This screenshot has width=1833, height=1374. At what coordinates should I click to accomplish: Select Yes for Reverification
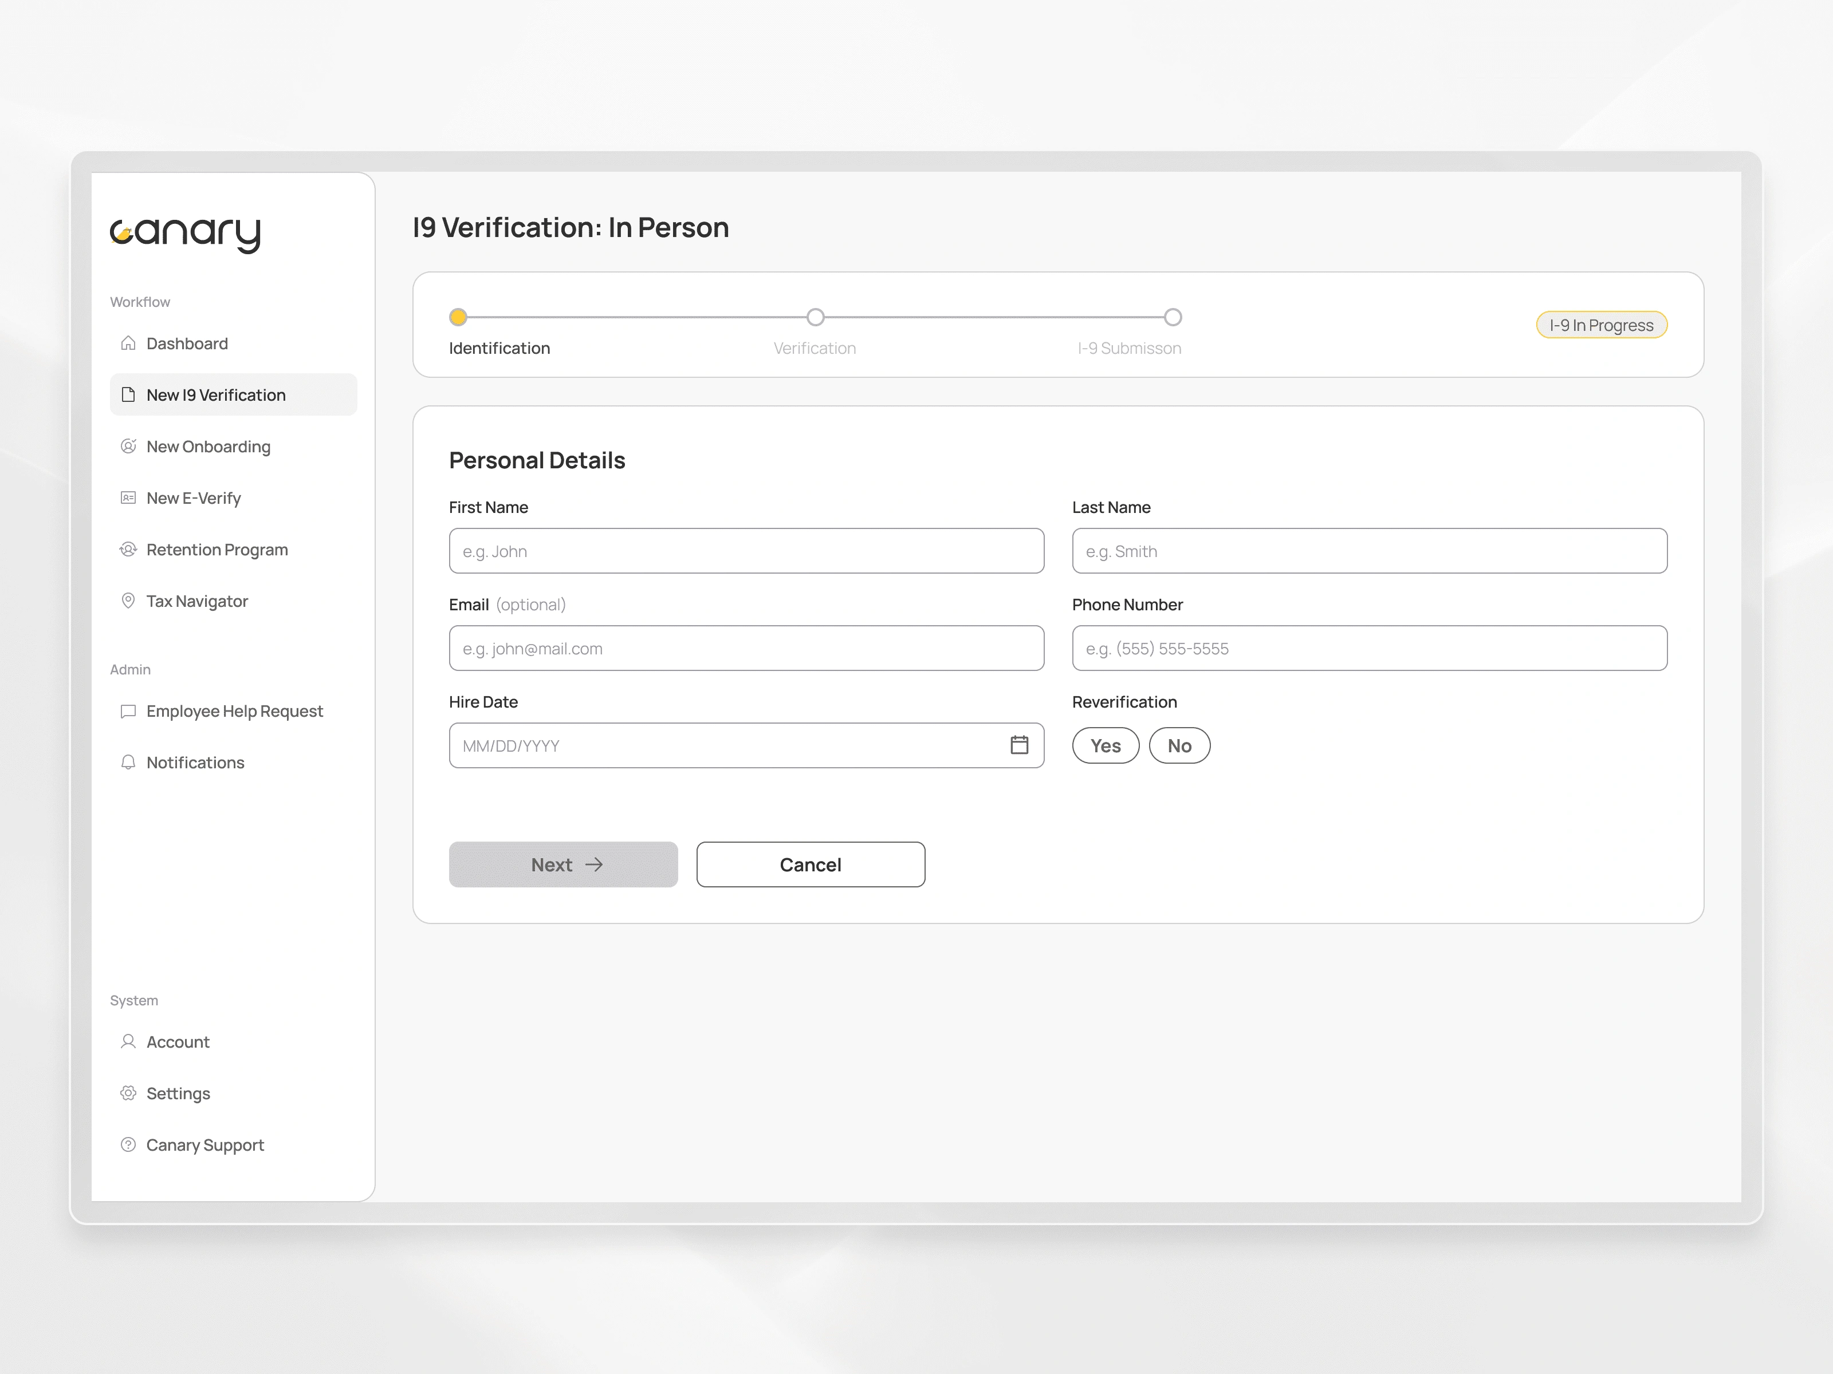tap(1106, 745)
